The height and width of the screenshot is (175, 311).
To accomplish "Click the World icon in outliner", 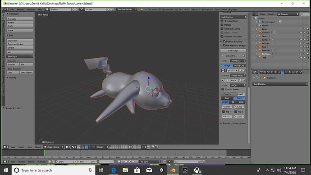I will (x=260, y=25).
